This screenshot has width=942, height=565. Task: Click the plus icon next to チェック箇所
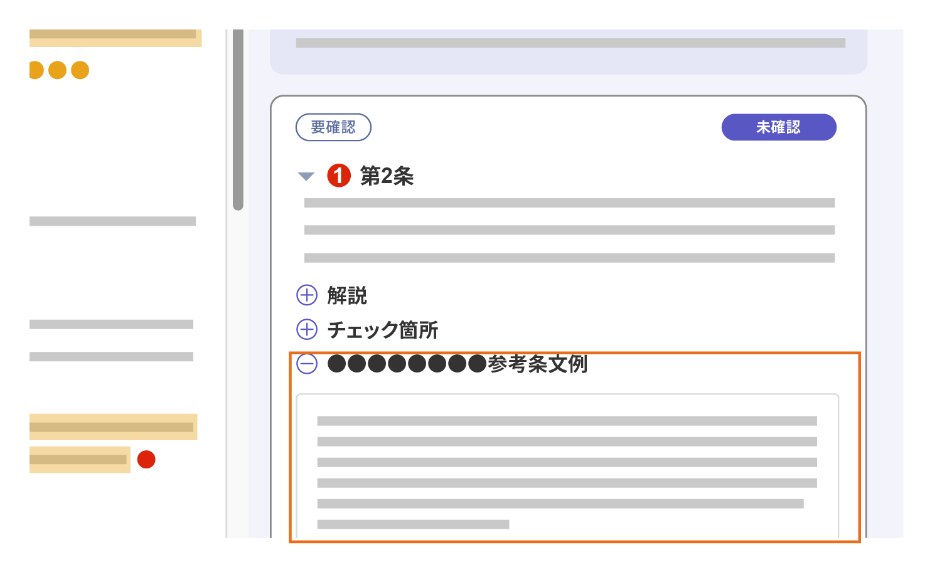pyautogui.click(x=307, y=329)
